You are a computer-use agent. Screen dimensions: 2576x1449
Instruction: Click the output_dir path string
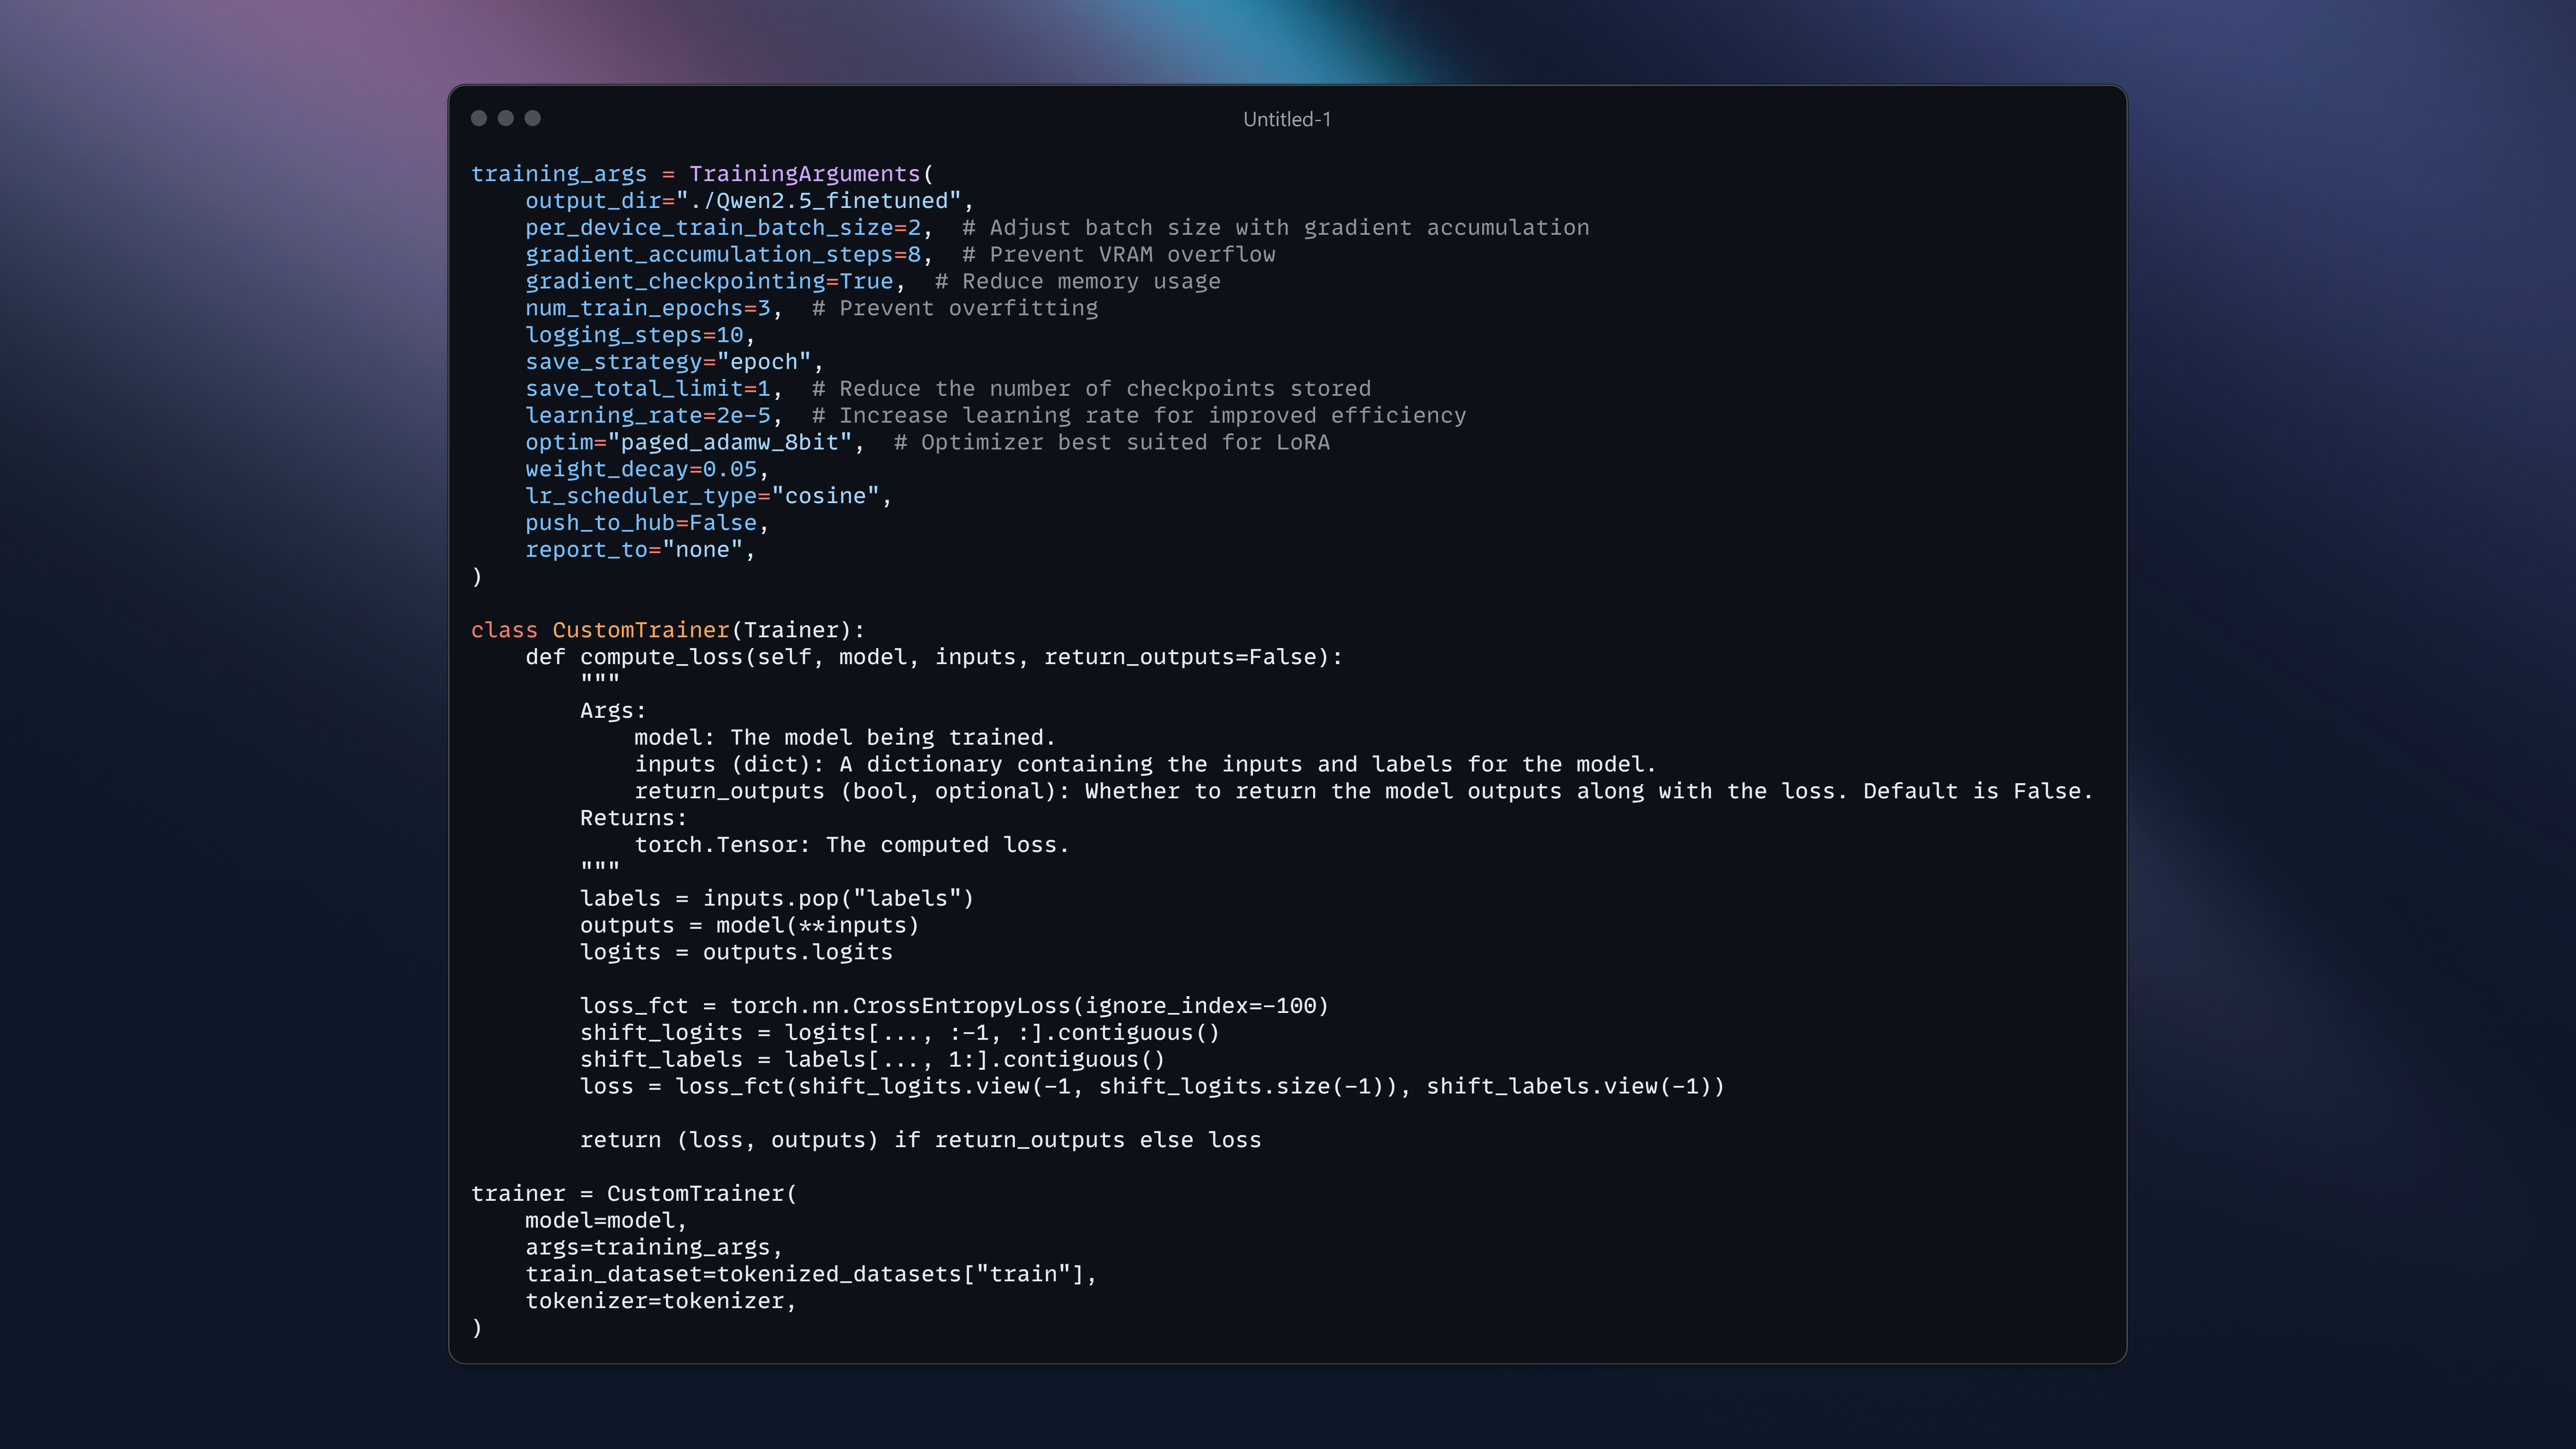(x=818, y=201)
